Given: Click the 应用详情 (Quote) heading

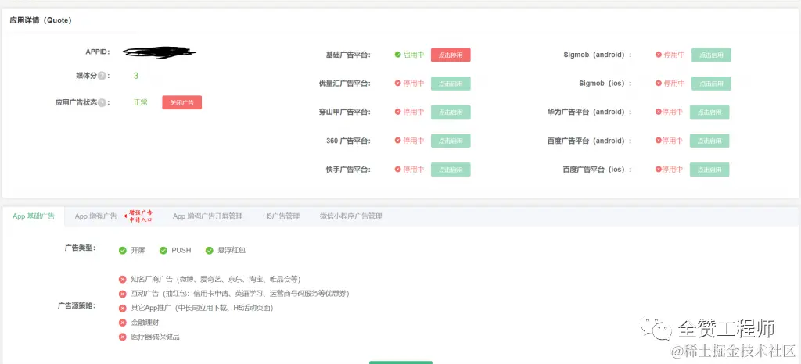Looking at the screenshot, I should click(41, 20).
